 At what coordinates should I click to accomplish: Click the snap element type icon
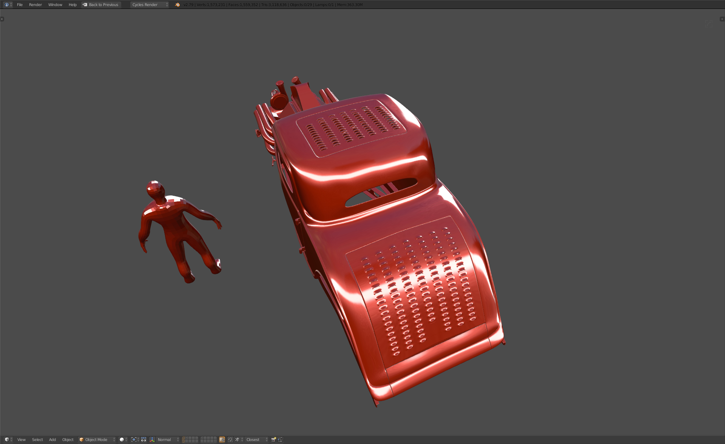(x=238, y=439)
